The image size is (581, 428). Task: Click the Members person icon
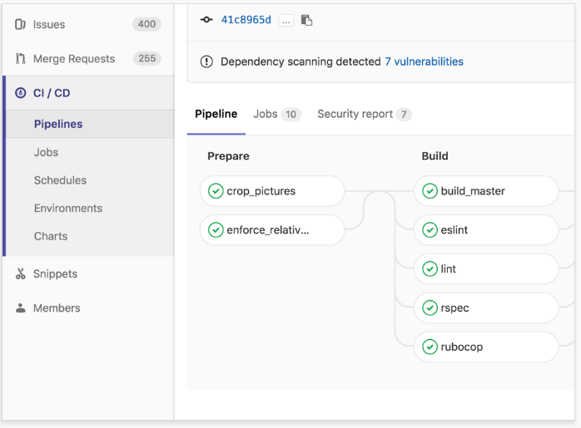coord(20,308)
